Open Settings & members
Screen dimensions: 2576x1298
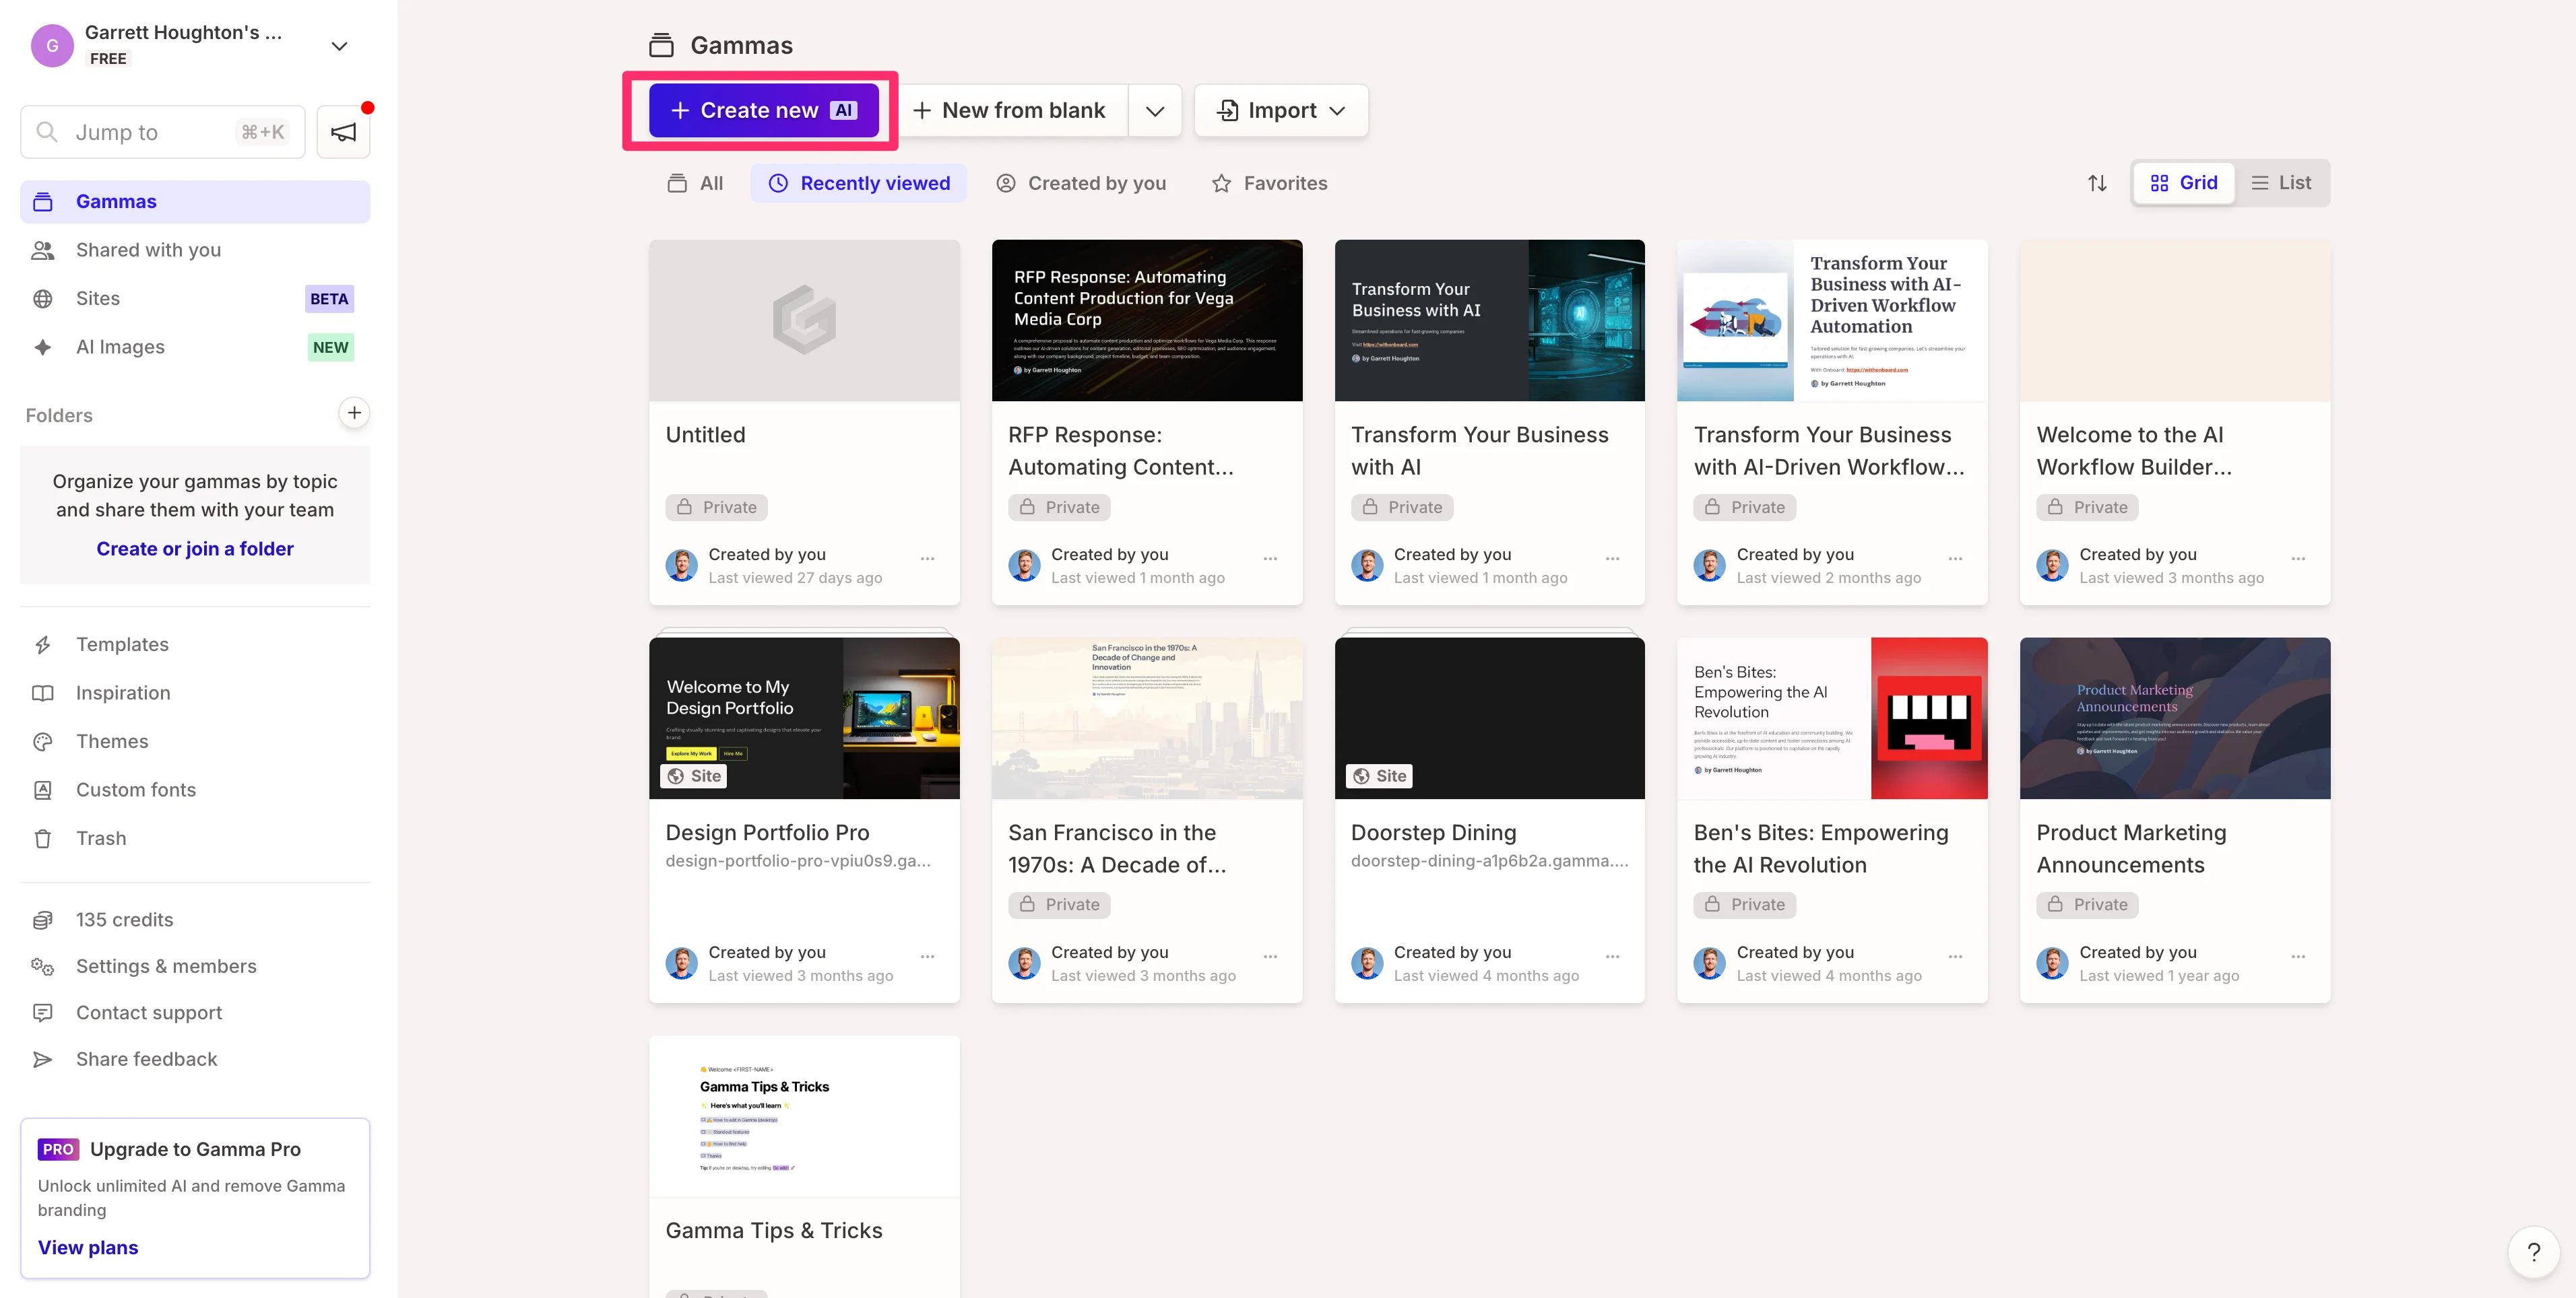[166, 966]
